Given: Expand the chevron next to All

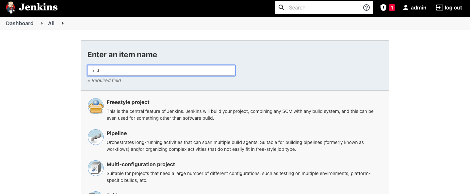Looking at the screenshot, I should (x=62, y=24).
